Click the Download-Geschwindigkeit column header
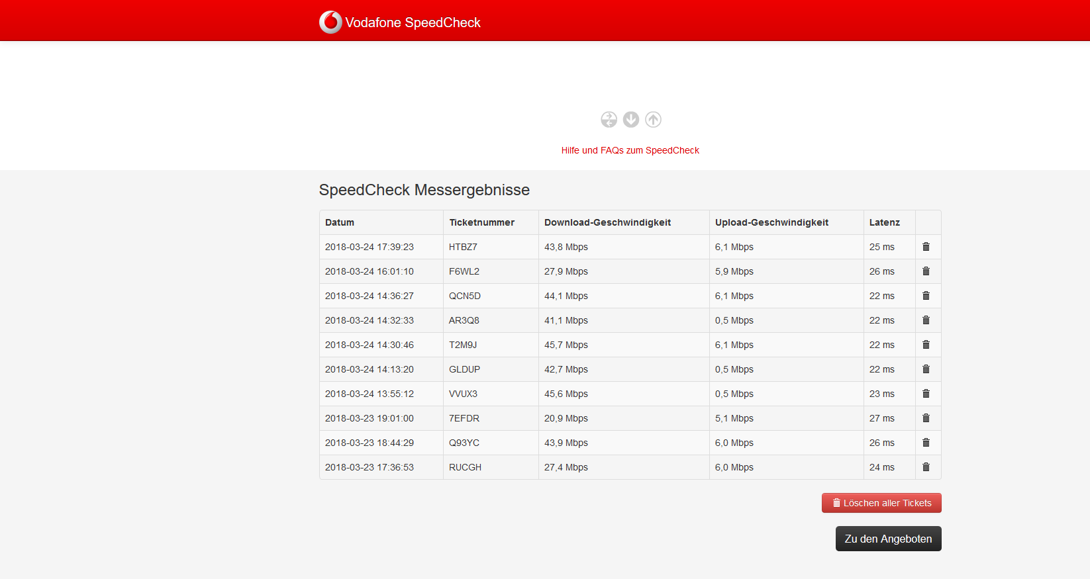The height and width of the screenshot is (579, 1090). 607,222
